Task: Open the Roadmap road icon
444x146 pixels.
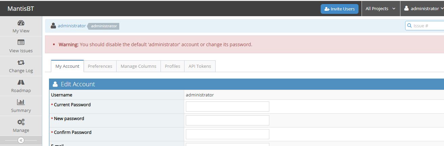Action: tap(21, 82)
